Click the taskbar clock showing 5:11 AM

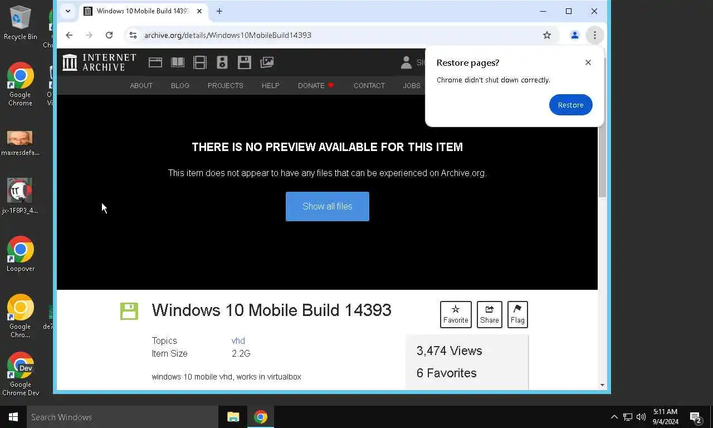coord(665,417)
